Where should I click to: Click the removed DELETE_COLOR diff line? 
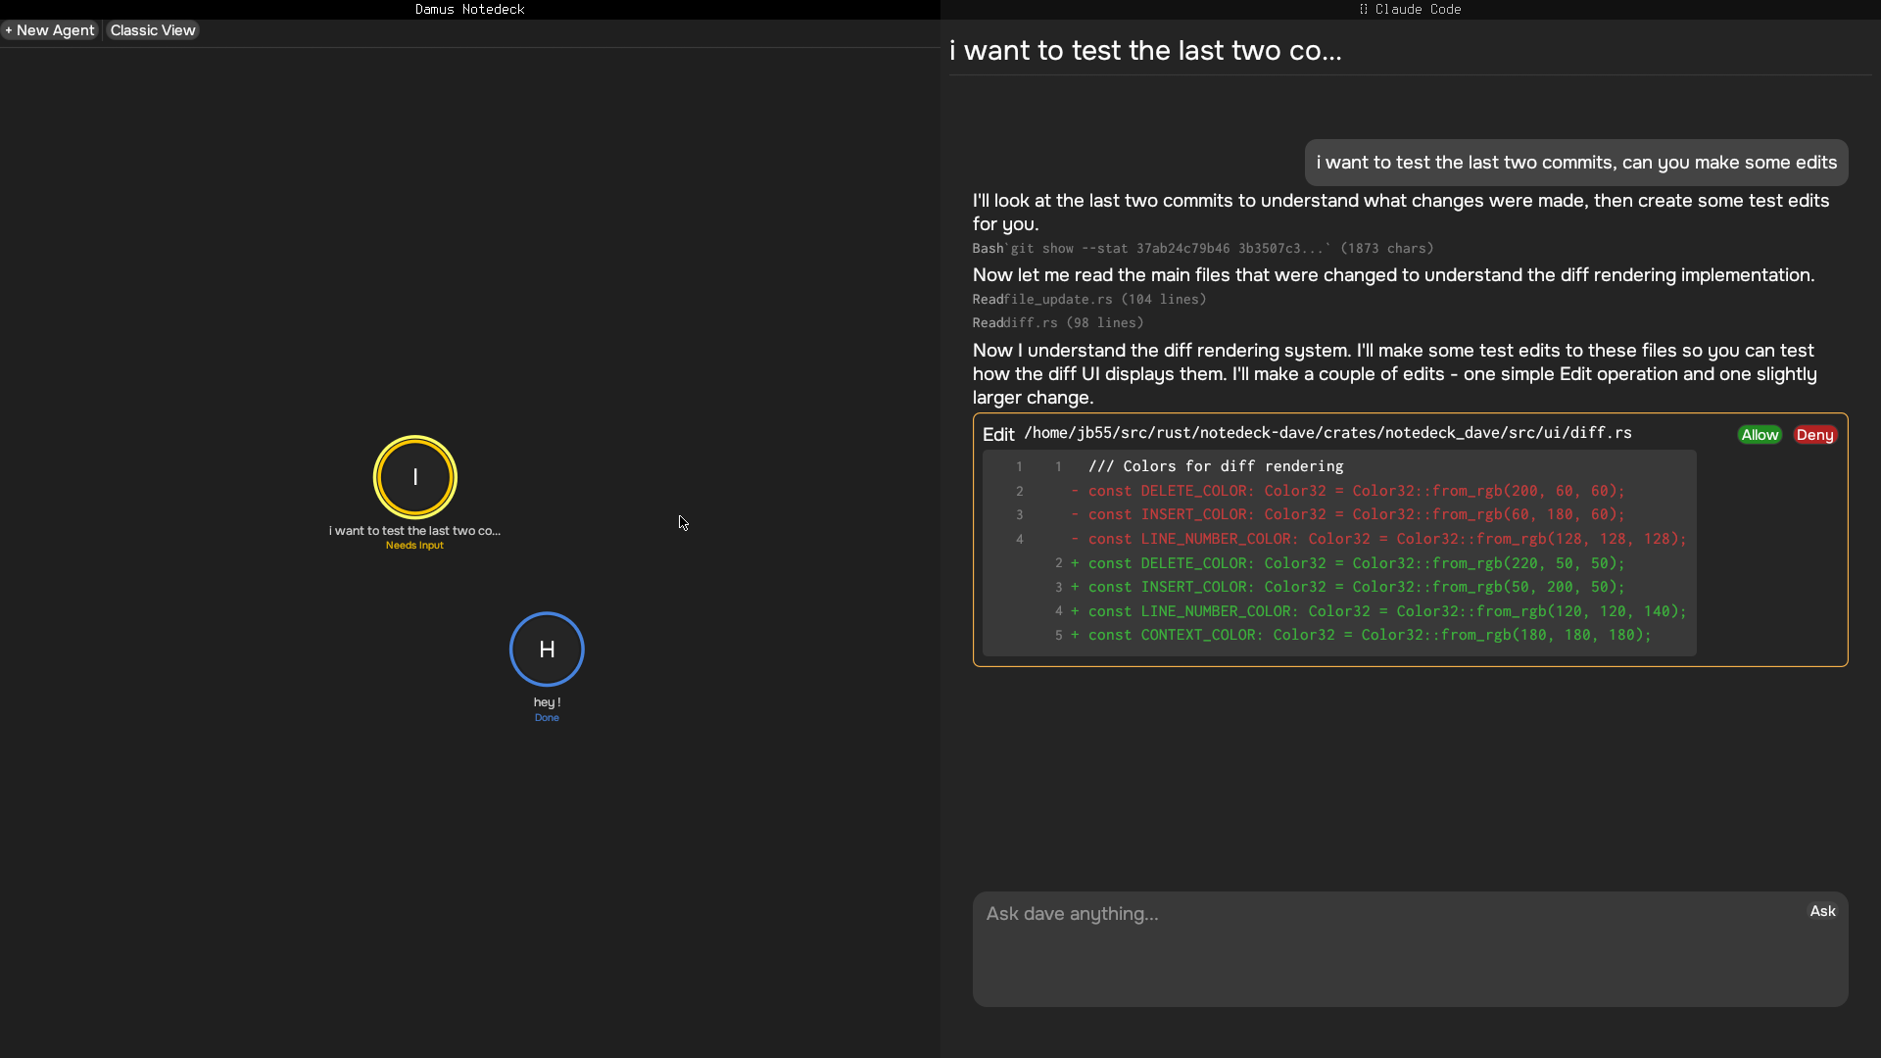click(1356, 491)
